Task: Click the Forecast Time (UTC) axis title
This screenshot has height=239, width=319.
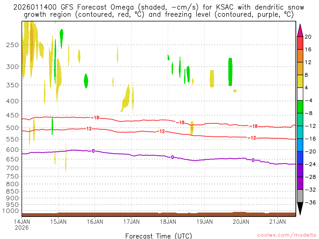Action: 159,236
